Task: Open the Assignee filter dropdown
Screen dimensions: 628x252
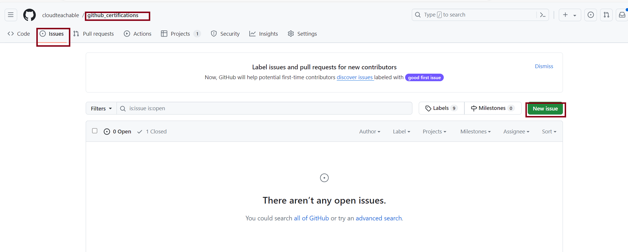Action: [x=516, y=132]
